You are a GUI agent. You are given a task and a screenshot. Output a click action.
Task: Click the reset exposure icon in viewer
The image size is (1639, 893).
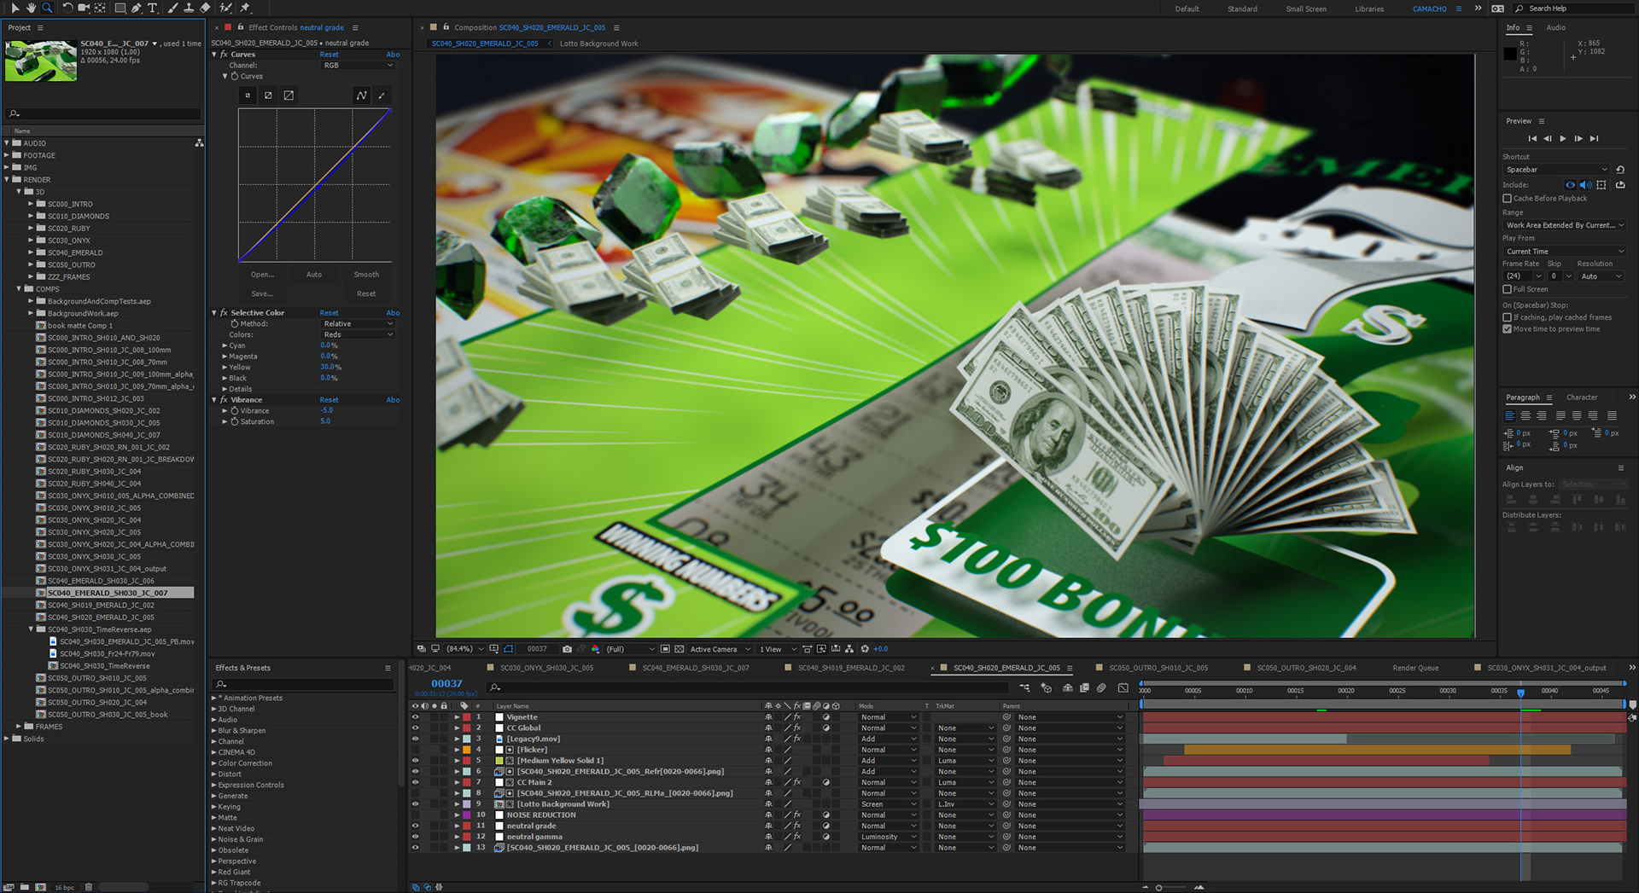coord(865,649)
